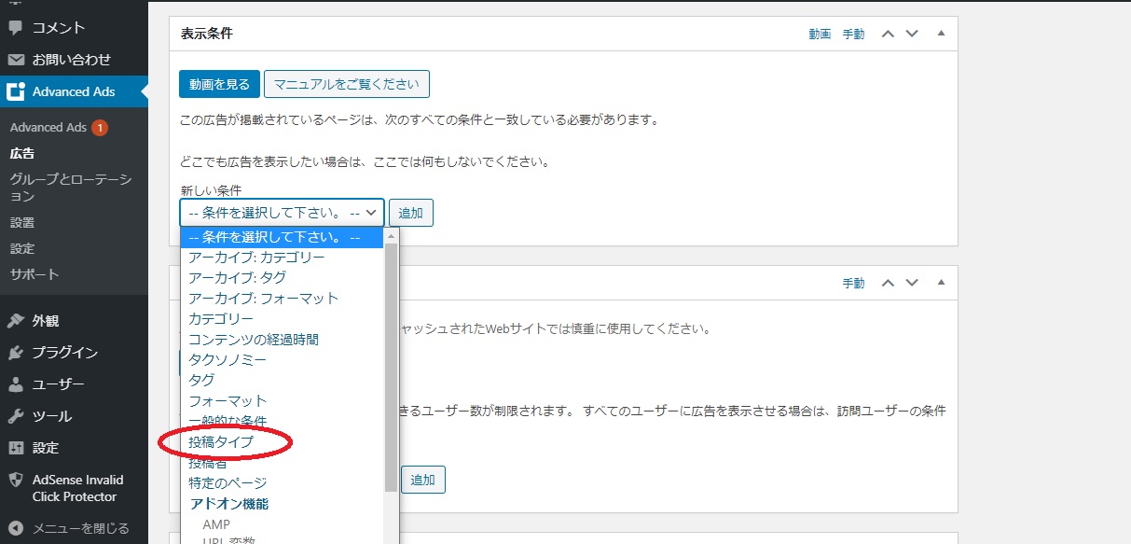Open the コメント comments menu icon
Viewport: 1131px width, 544px height.
click(16, 28)
